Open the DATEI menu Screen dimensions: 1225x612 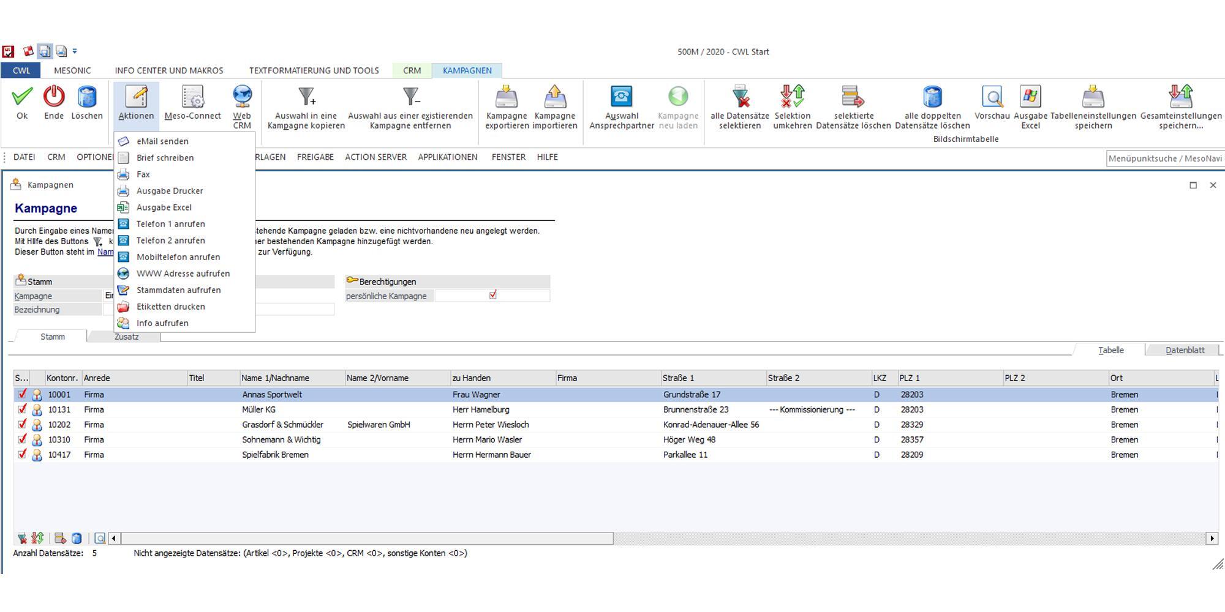[24, 157]
